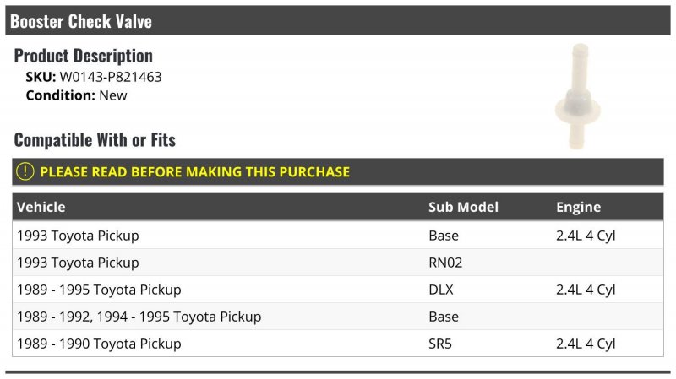This screenshot has width=676, height=379.
Task: Select the 1989 - 1995 Toyota Pickup DLX row
Action: click(338, 290)
